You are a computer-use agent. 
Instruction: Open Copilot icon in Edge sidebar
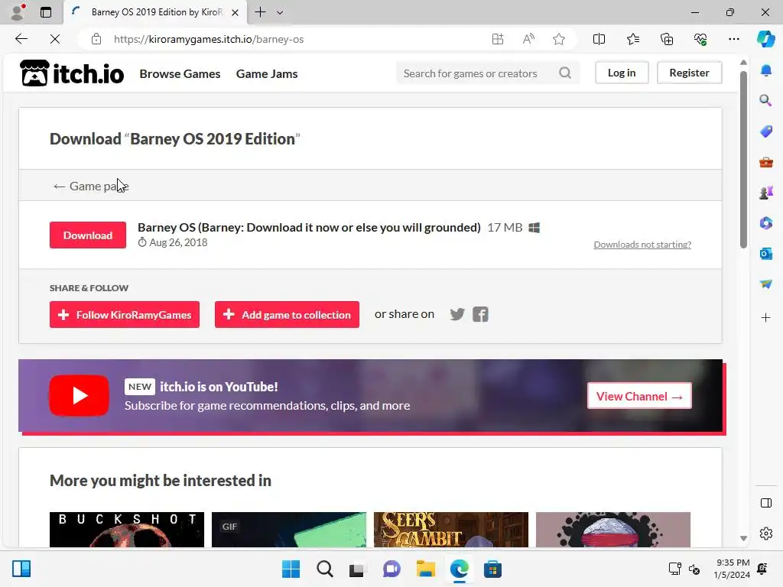[765, 39]
